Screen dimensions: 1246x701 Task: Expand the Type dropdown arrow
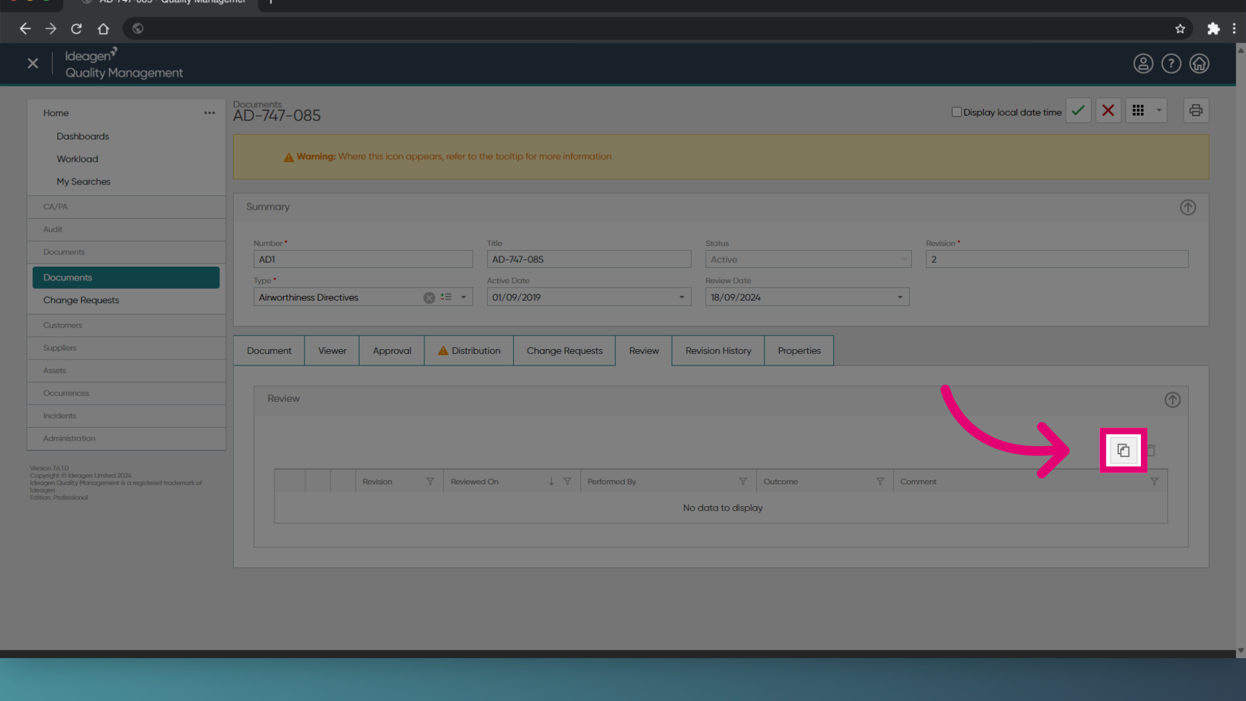tap(463, 297)
